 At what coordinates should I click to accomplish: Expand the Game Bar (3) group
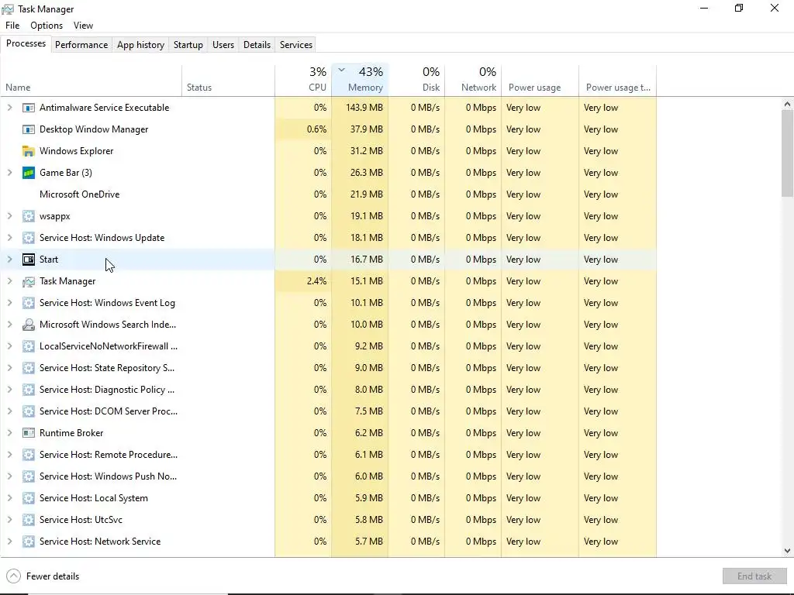click(9, 173)
